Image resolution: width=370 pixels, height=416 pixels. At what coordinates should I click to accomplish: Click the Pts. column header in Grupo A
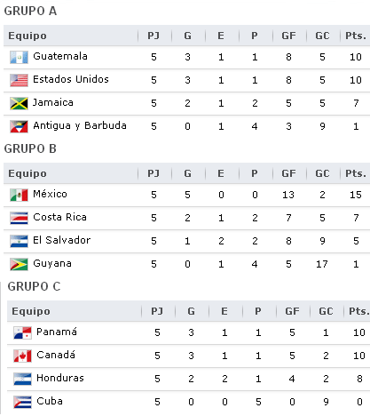tap(356, 36)
